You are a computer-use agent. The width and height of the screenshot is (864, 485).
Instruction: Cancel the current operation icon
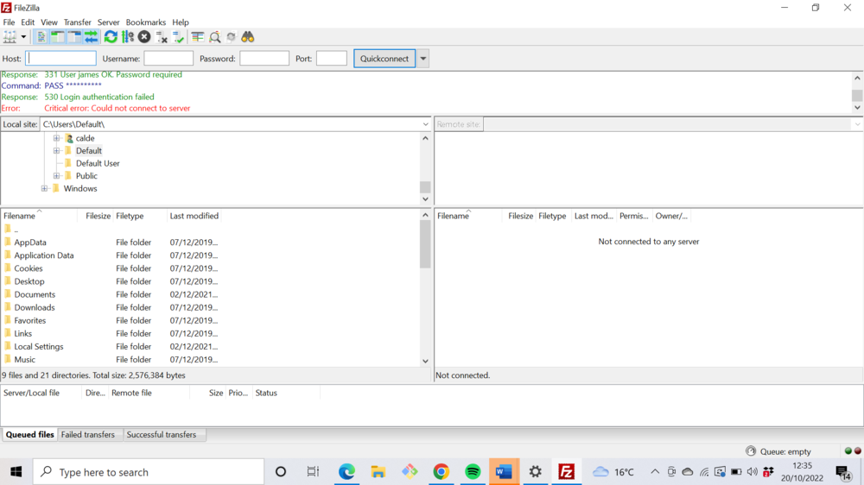[x=144, y=37]
